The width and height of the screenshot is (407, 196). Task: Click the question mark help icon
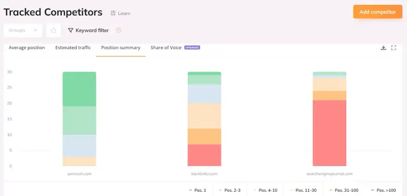point(119,30)
